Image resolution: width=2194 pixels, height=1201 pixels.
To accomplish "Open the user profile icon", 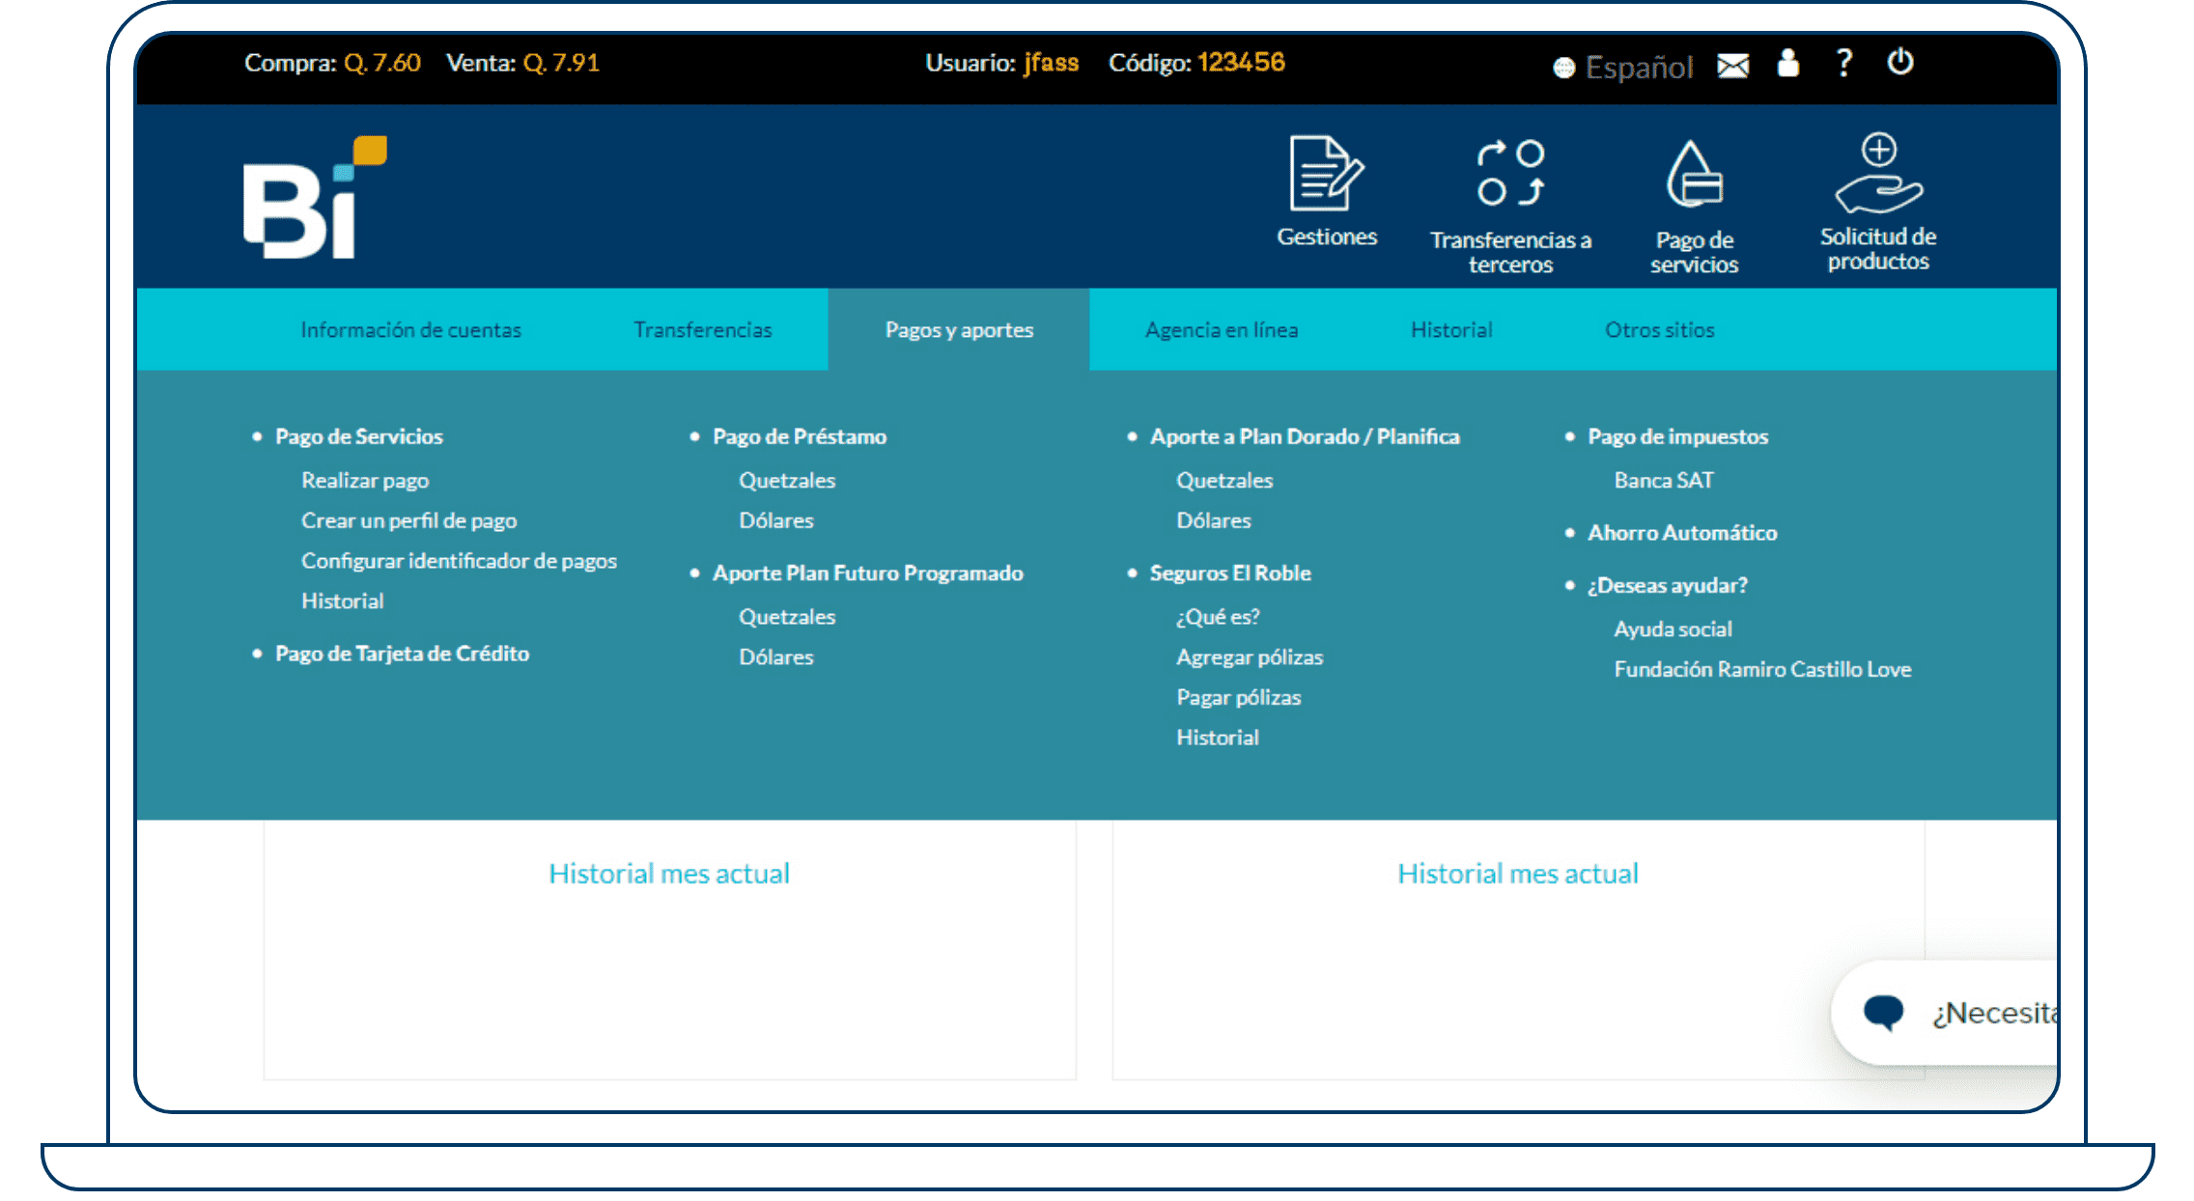I will (x=1788, y=63).
